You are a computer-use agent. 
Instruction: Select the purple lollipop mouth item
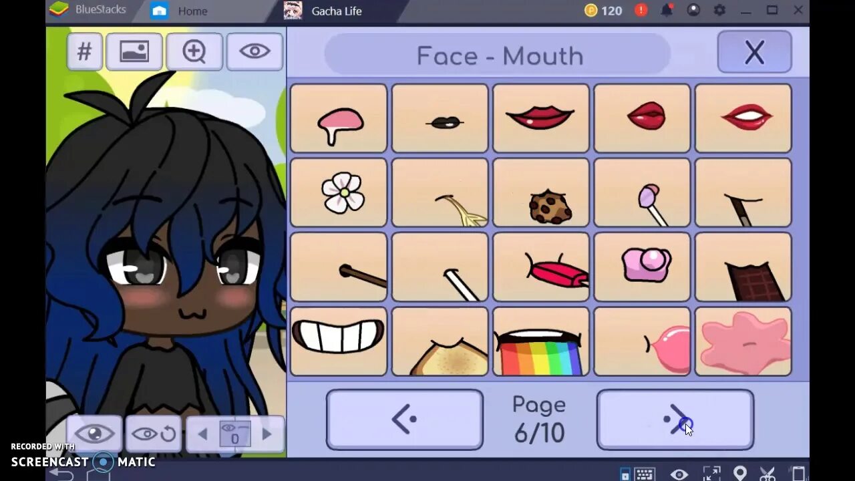pyautogui.click(x=642, y=192)
